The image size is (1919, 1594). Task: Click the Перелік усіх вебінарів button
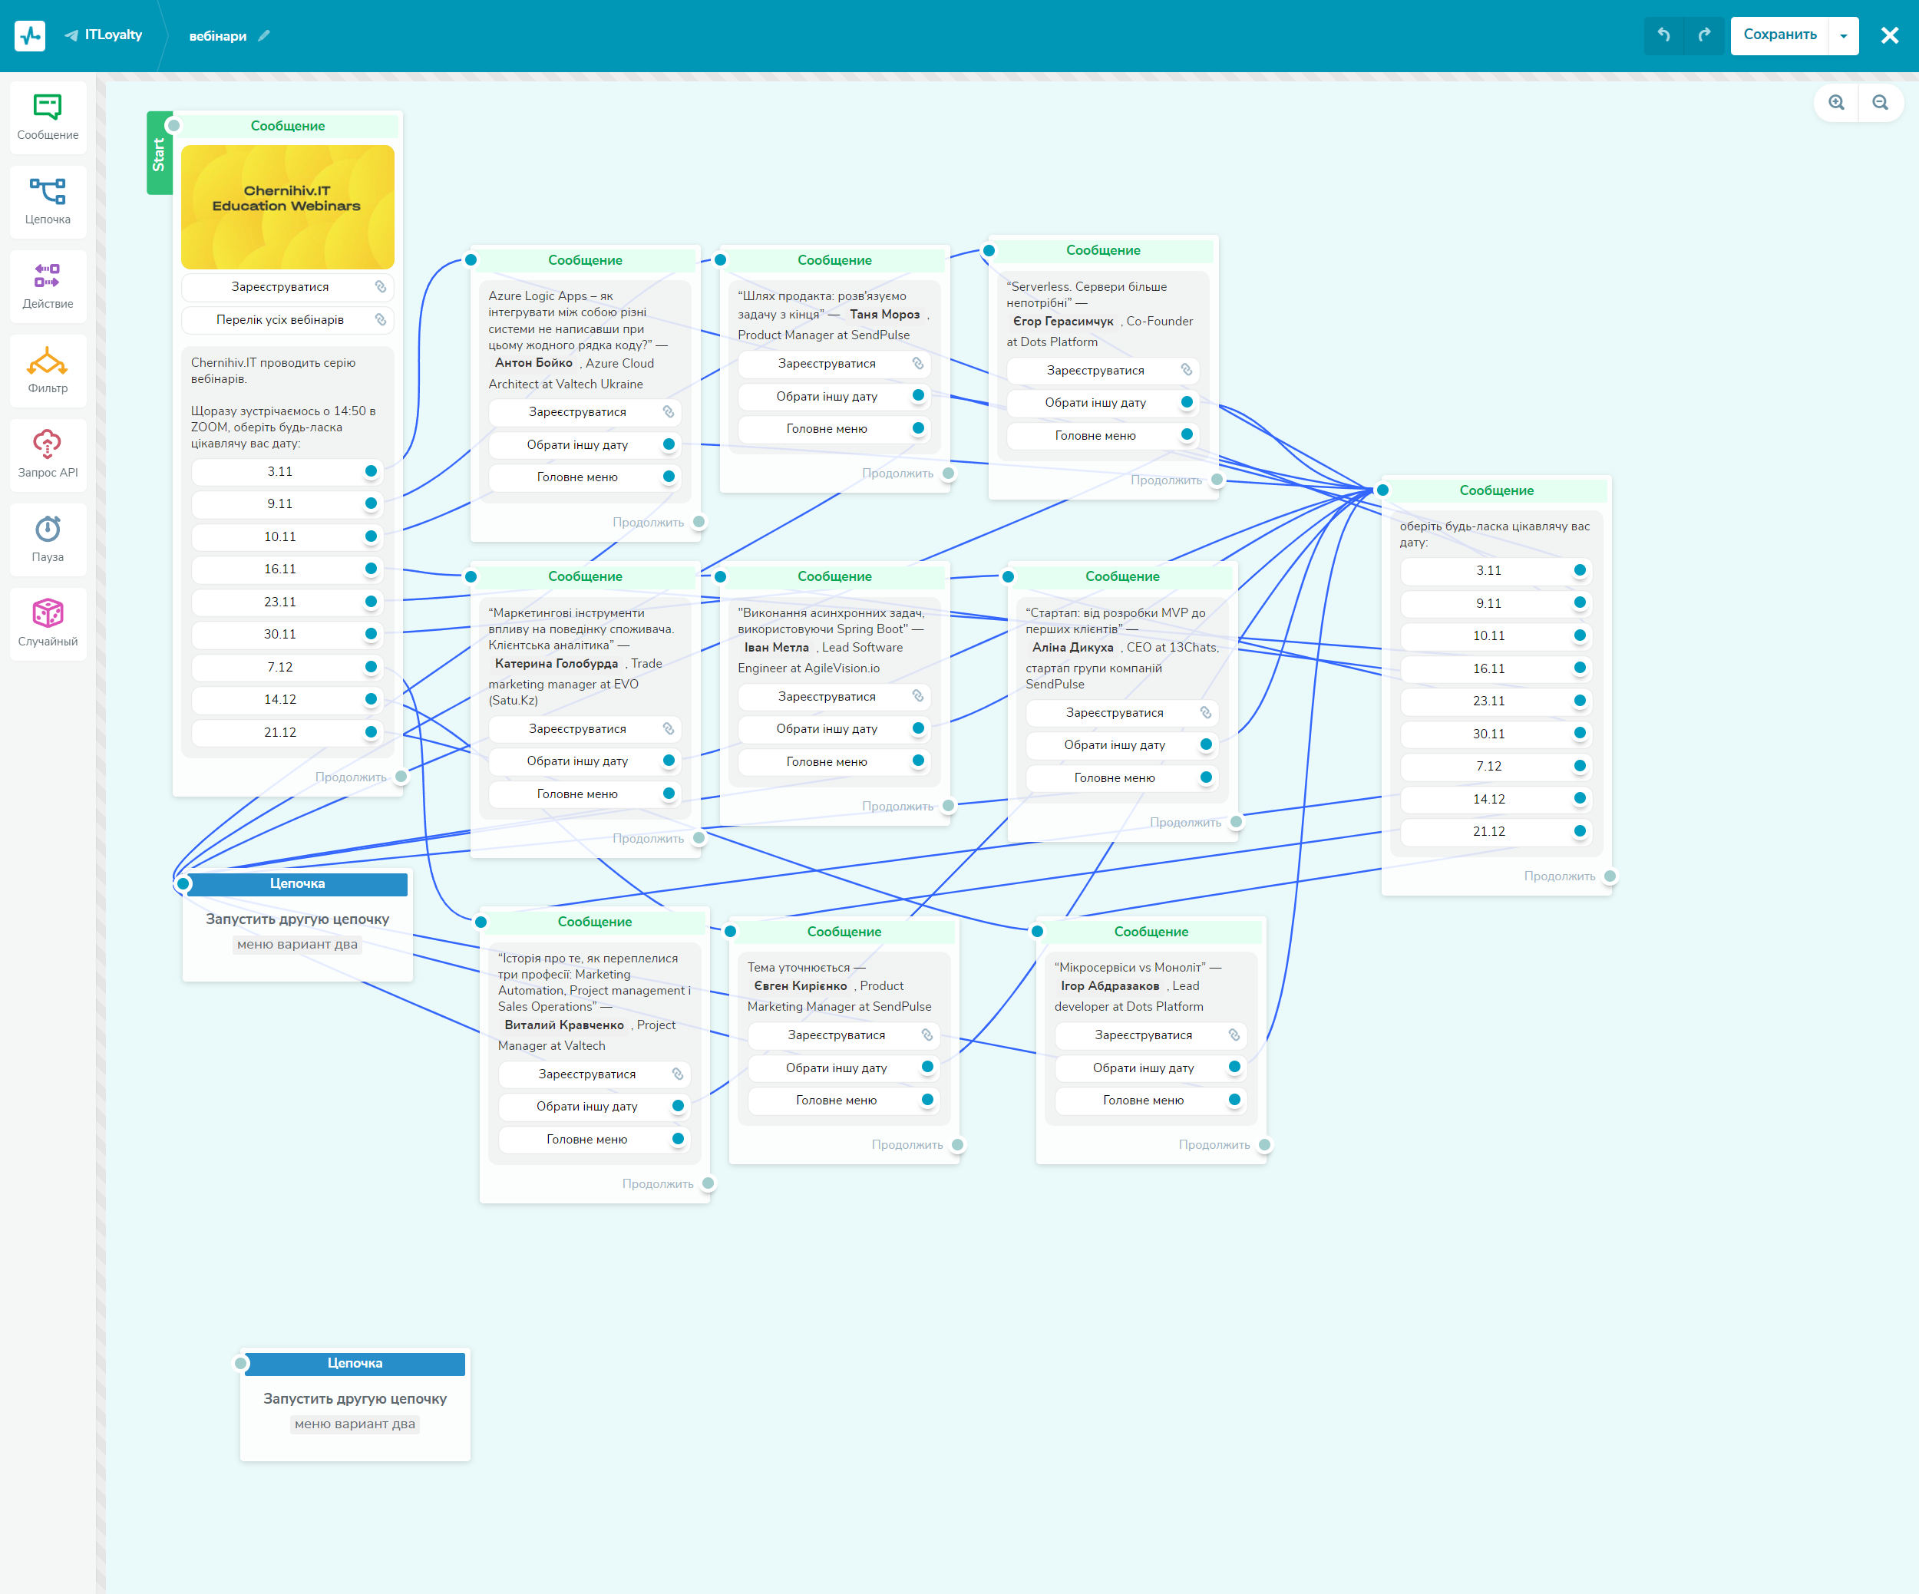[x=279, y=320]
